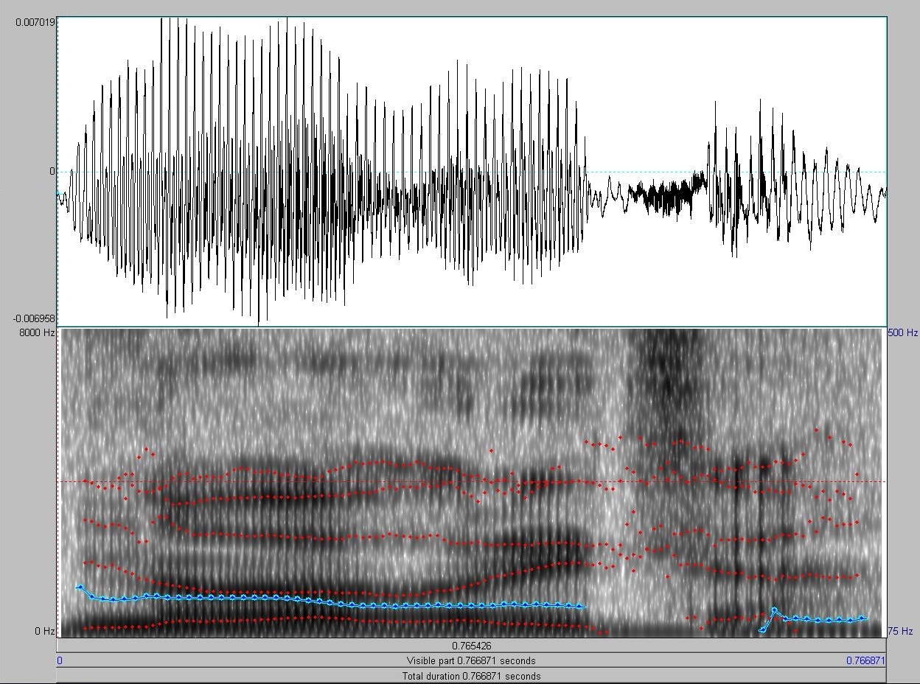Click the 0.007019 maximum amplitude label
This screenshot has width=920, height=684.
tap(35, 23)
